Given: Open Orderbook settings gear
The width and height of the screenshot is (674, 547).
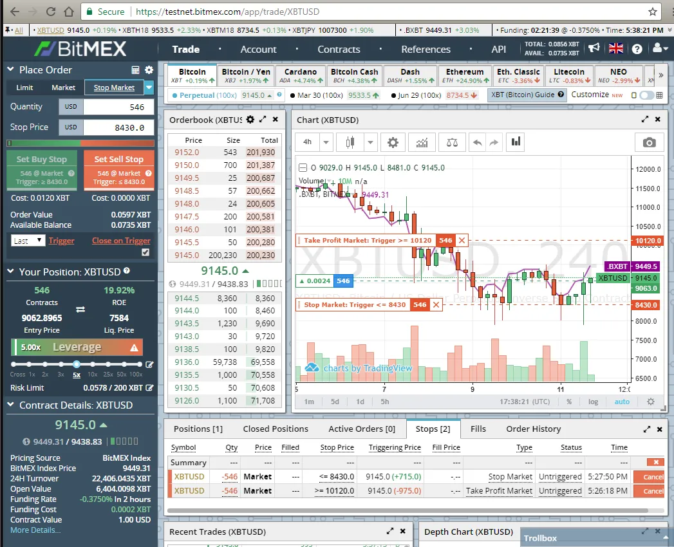Looking at the screenshot, I should (250, 120).
